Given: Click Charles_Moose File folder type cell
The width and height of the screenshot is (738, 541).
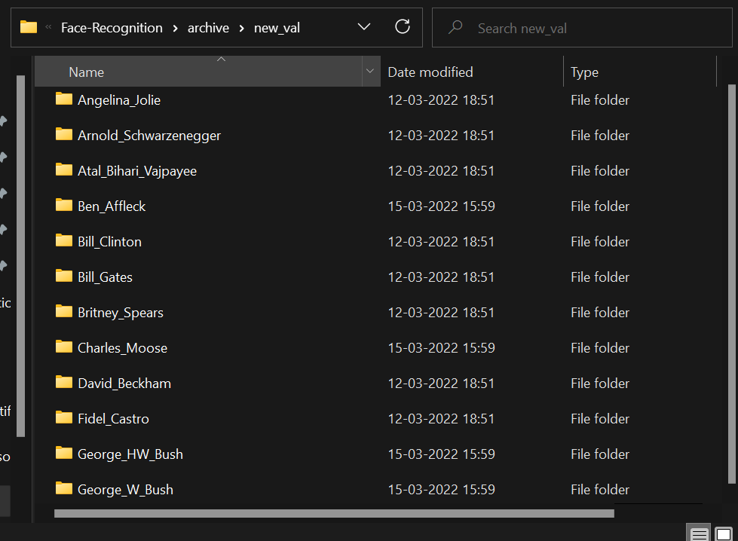Looking at the screenshot, I should (600, 348).
